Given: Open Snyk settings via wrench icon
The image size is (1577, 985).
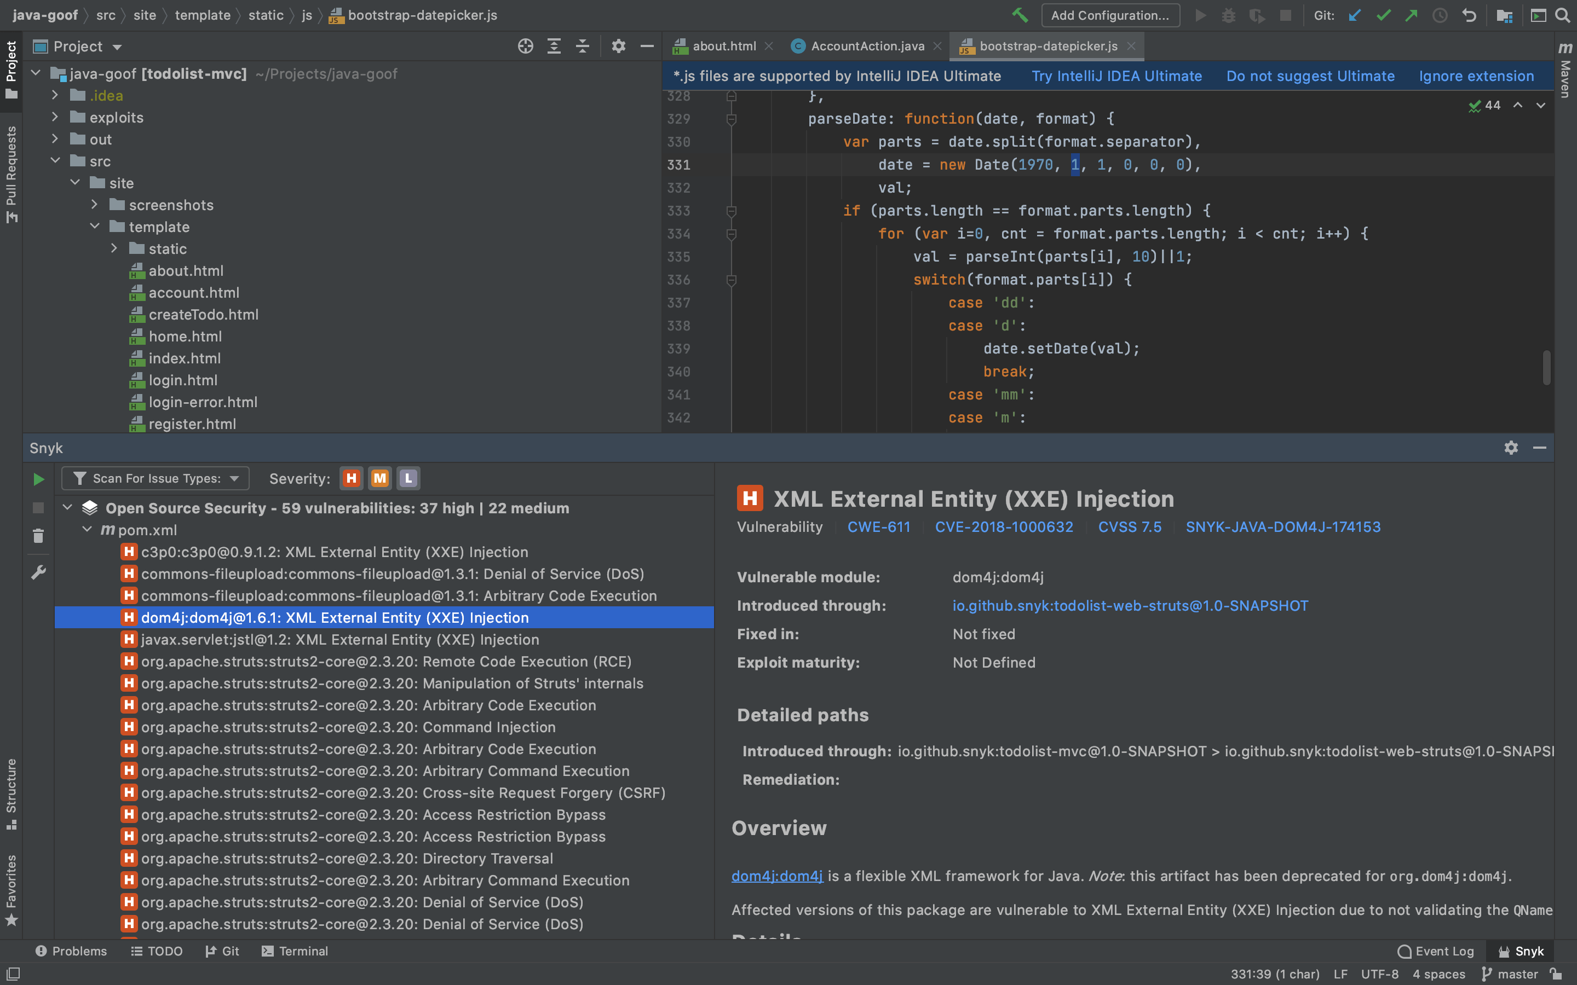Looking at the screenshot, I should [x=38, y=572].
